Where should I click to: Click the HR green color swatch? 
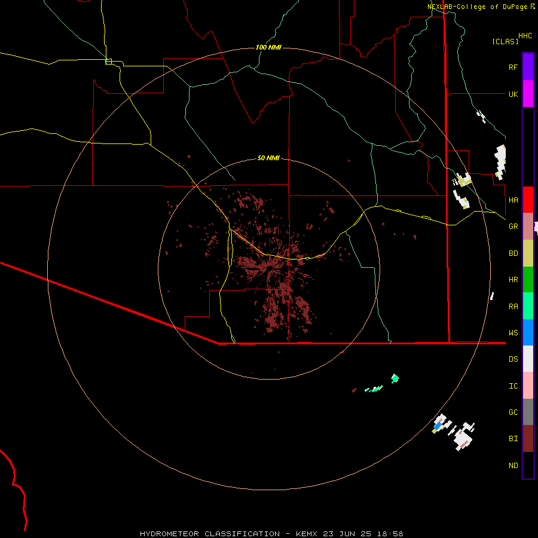pyautogui.click(x=528, y=280)
